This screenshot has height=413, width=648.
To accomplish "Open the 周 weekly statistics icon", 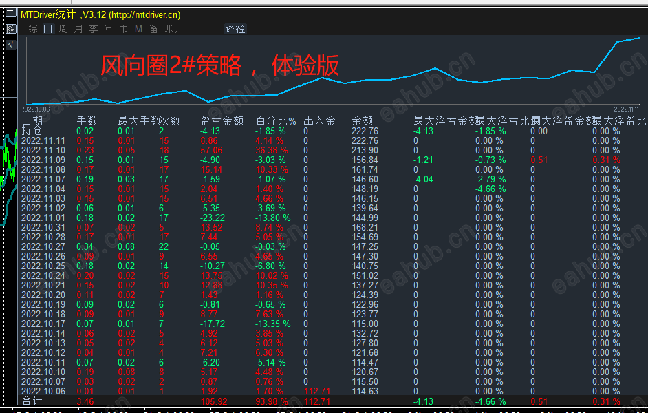I will [x=62, y=29].
